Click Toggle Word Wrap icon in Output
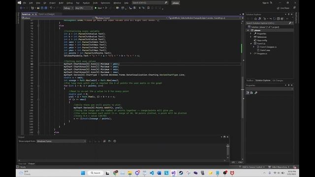 tap(109, 141)
